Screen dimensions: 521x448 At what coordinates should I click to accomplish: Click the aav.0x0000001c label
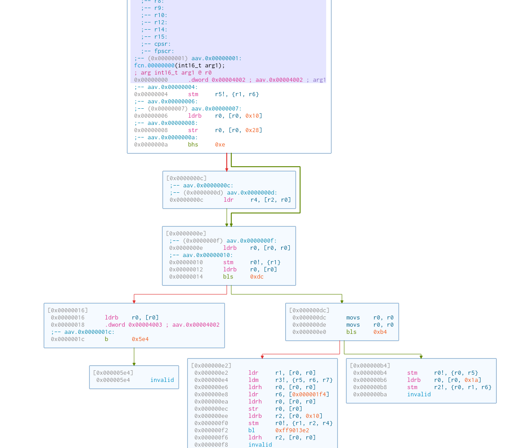[89, 332]
